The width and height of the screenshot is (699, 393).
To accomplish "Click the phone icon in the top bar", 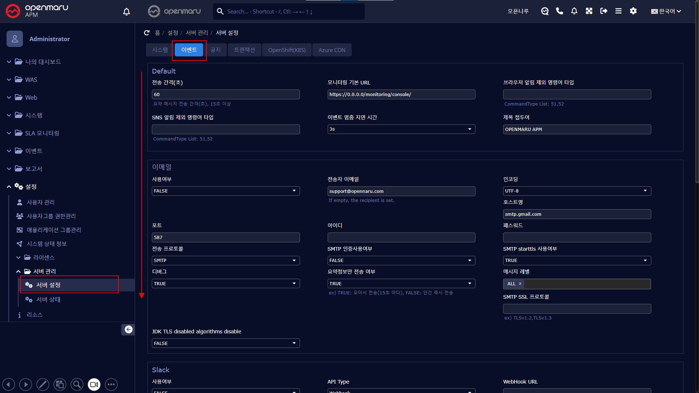I will point(560,11).
